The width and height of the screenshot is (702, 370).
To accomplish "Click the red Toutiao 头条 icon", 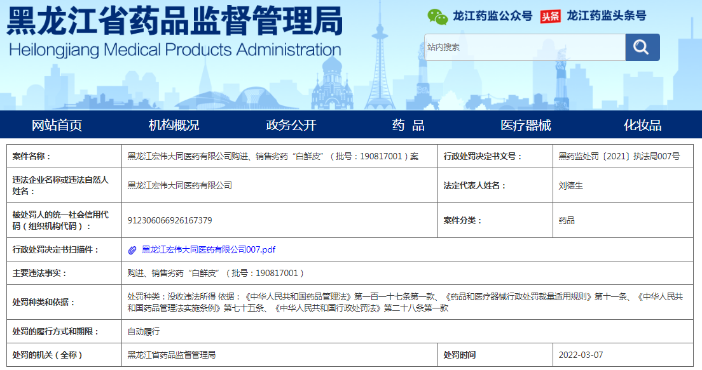I will tap(550, 17).
